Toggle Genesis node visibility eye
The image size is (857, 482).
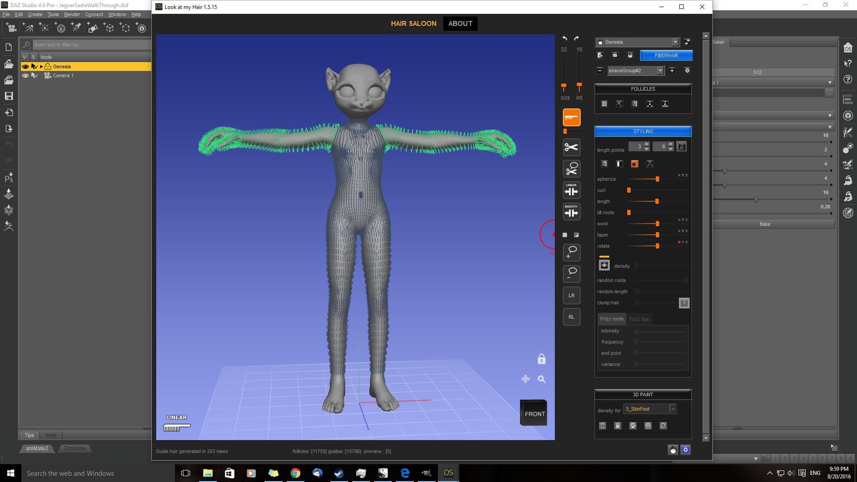(25, 66)
